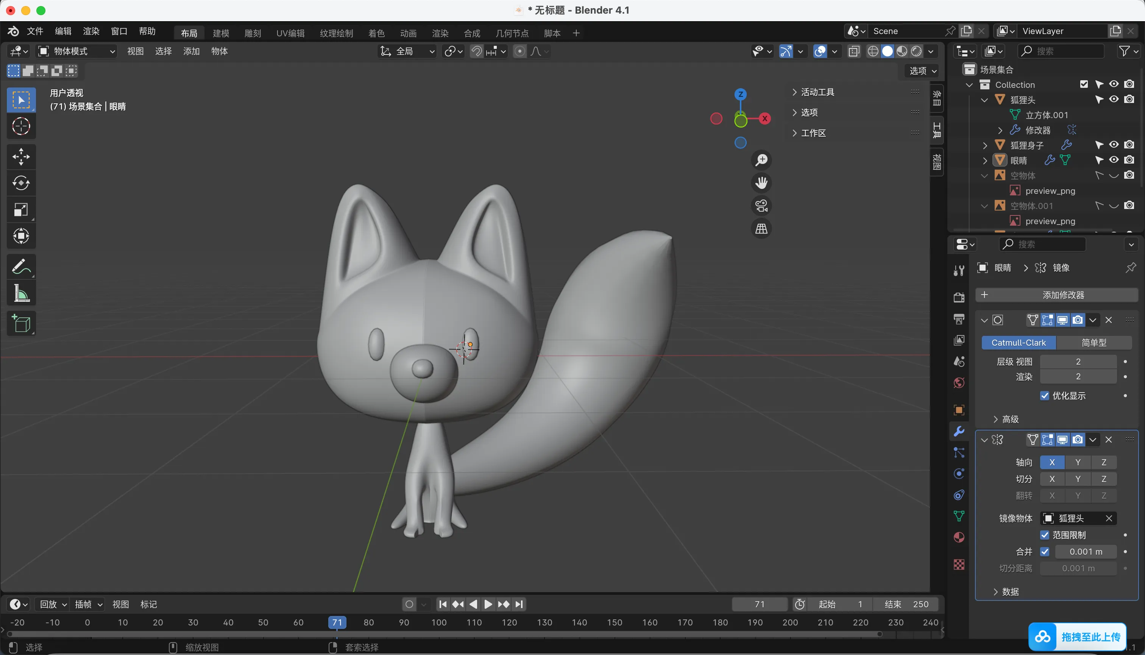Open the Modifiers wrench properties tab
This screenshot has height=655, width=1145.
tap(959, 431)
